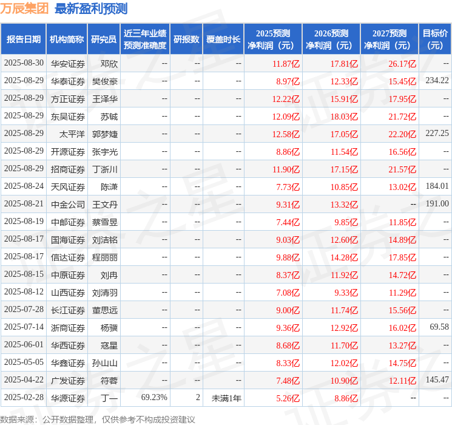452x425 pixels.
Task: Click analyst name 樊俊豪
Action: click(x=105, y=81)
